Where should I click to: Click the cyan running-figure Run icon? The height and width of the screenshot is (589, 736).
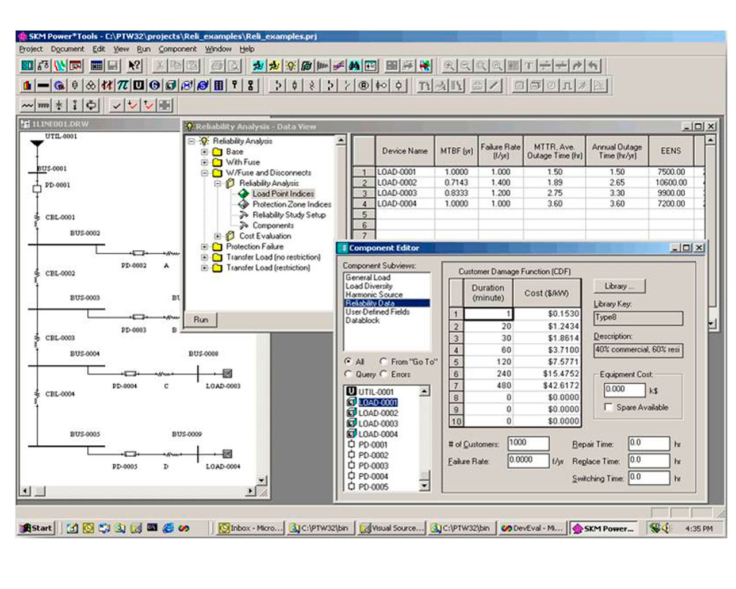(x=258, y=66)
